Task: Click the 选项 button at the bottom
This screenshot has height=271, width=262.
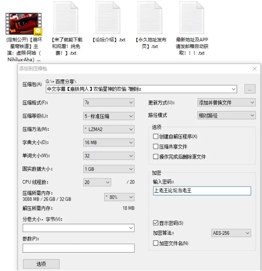Action: [x=41, y=264]
